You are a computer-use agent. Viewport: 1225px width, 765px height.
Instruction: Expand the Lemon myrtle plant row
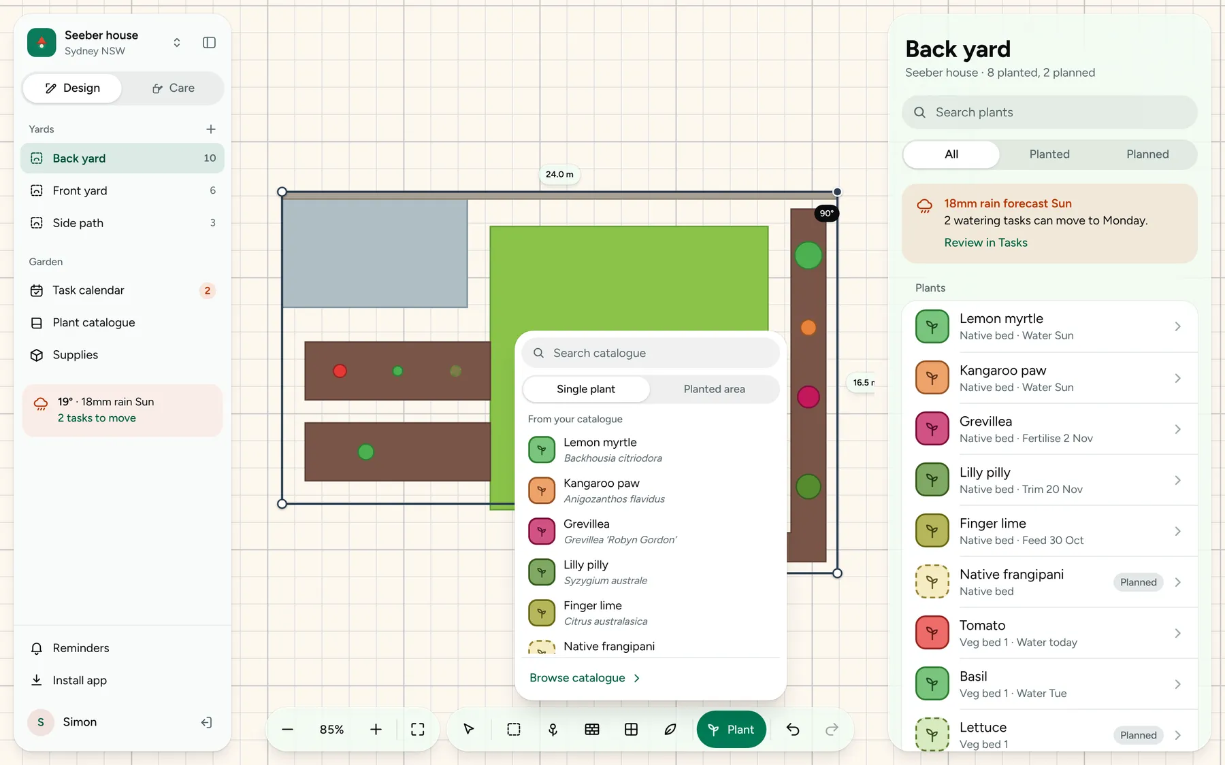(x=1049, y=326)
